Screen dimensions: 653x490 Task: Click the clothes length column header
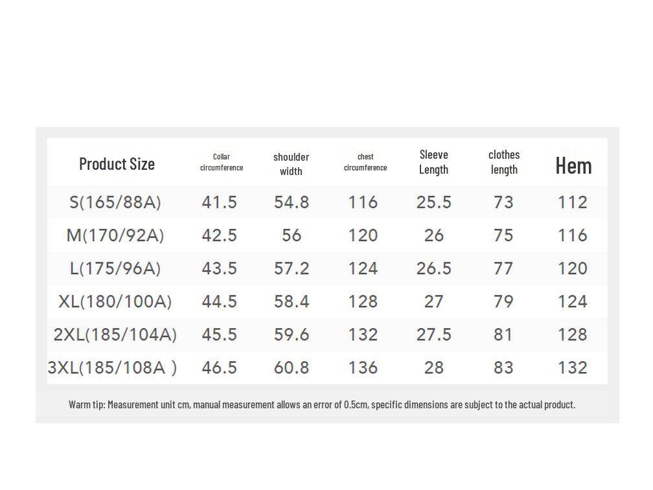504,162
